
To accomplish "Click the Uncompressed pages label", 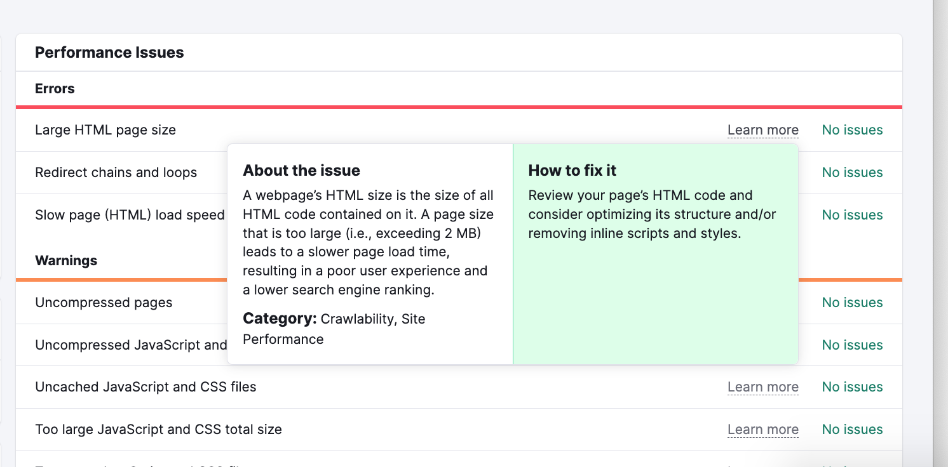I will pyautogui.click(x=104, y=303).
